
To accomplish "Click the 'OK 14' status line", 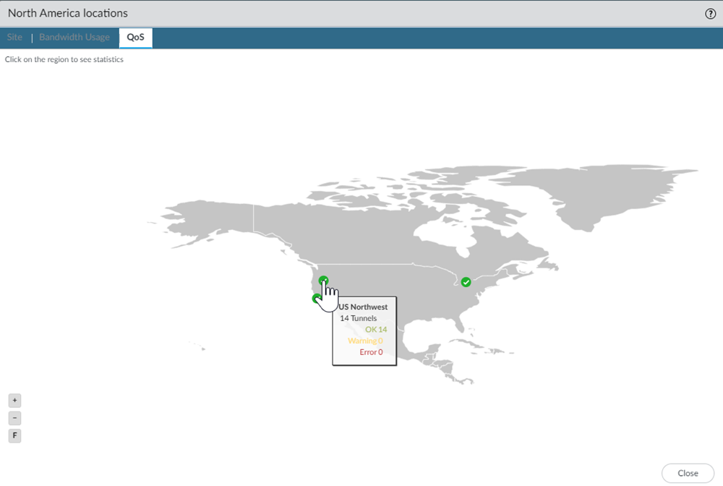I will (x=376, y=329).
